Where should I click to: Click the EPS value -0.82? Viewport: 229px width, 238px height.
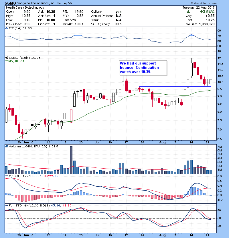(79, 16)
